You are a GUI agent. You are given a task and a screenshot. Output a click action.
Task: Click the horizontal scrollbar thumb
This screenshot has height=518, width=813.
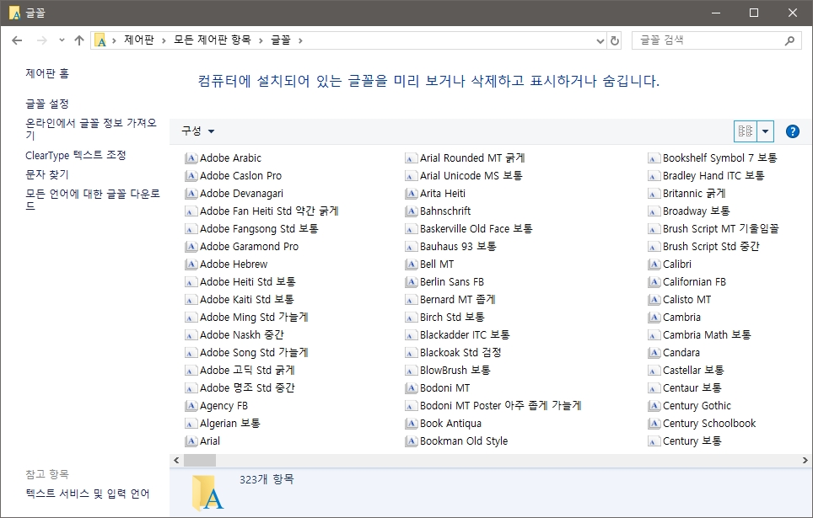pyautogui.click(x=200, y=460)
